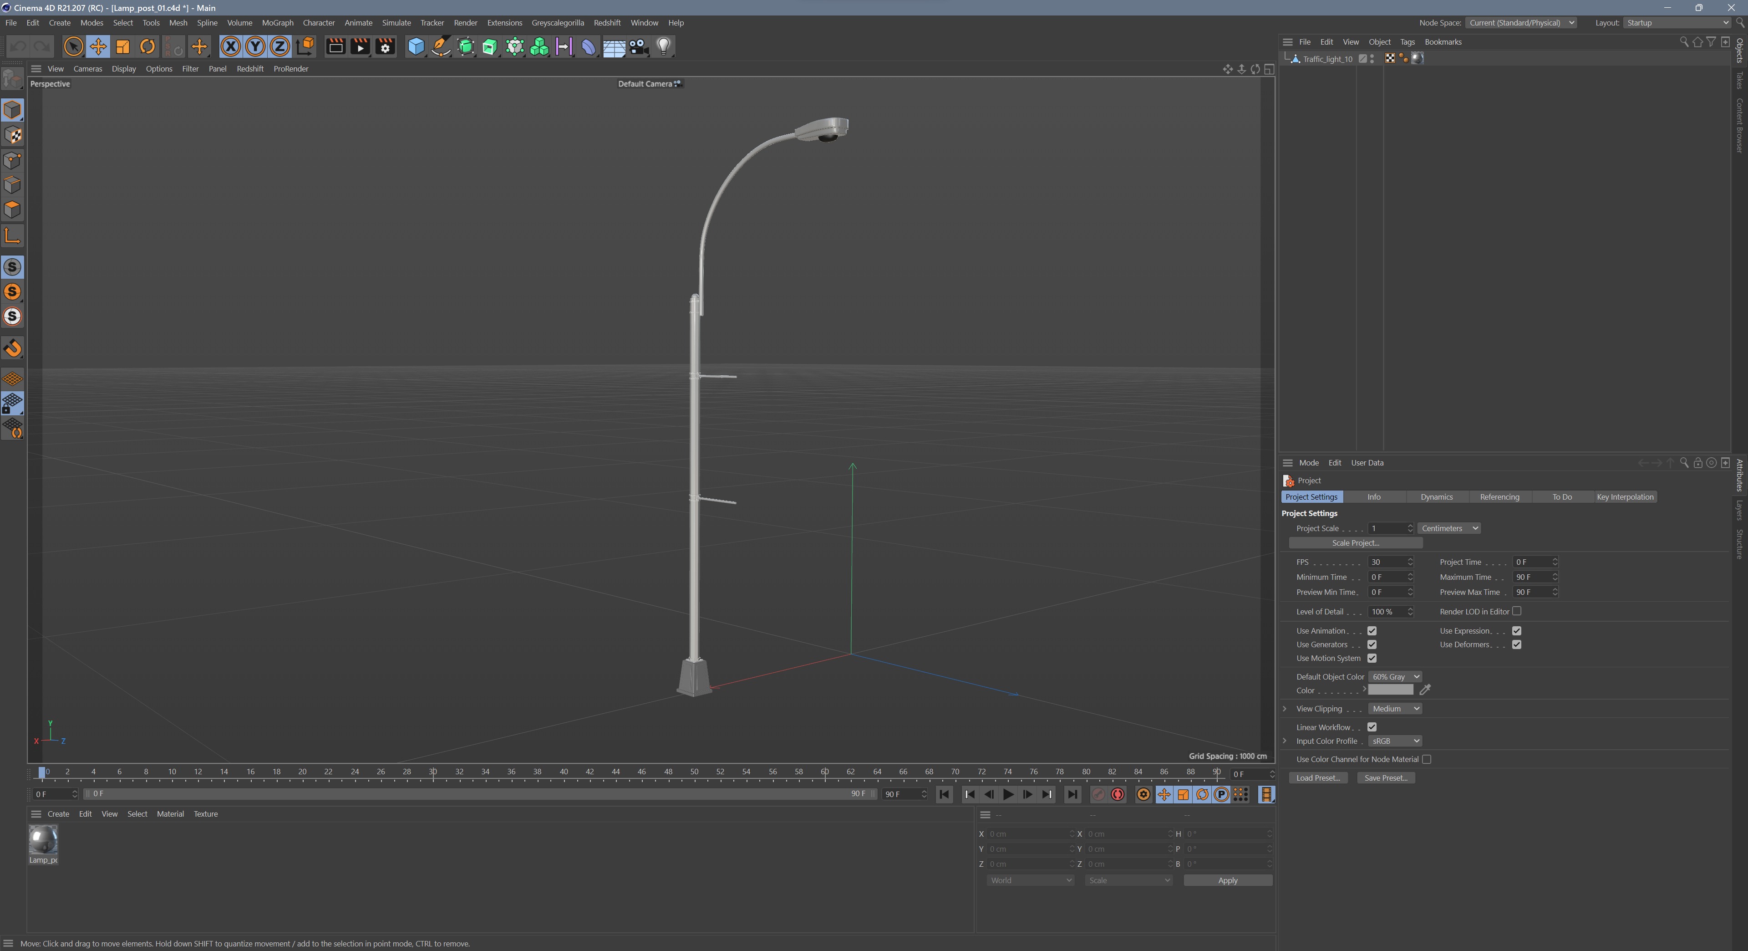This screenshot has height=951, width=1748.
Task: Enable Use Color Channel for Node Material
Action: (1426, 759)
